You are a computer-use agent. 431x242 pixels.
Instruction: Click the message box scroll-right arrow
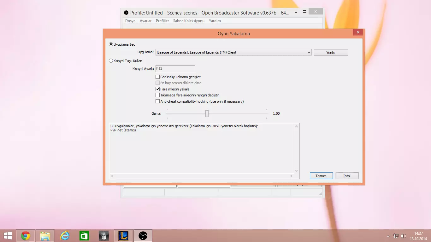[292, 176]
